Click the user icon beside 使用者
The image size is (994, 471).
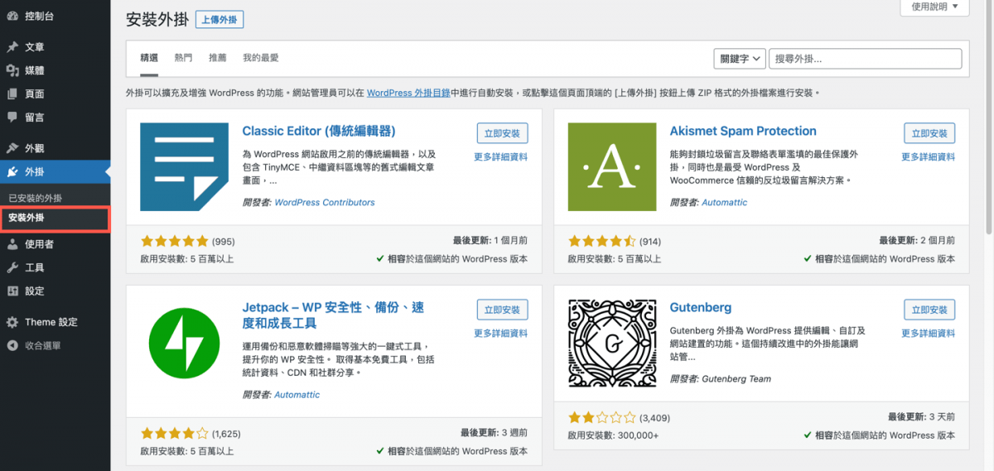point(12,244)
